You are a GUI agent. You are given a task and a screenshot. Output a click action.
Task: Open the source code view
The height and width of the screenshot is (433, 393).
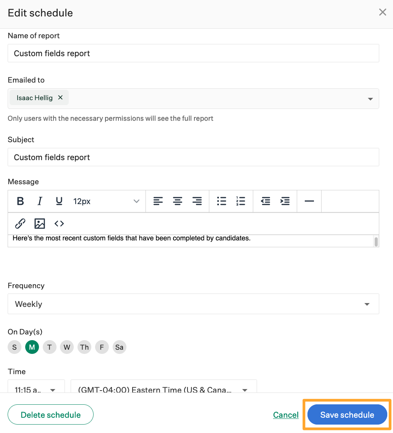[59, 224]
